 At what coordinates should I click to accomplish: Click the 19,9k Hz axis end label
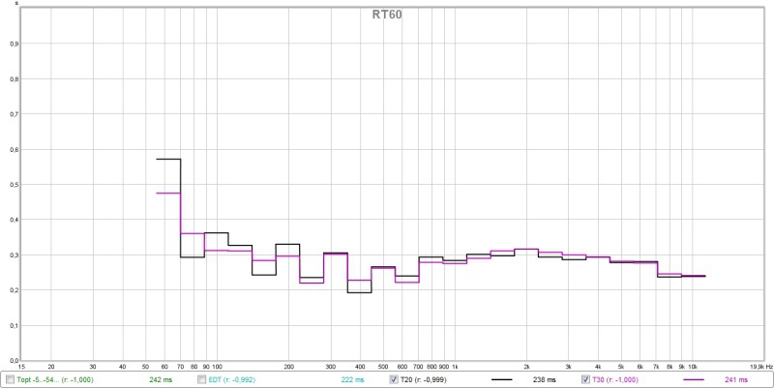coord(757,368)
